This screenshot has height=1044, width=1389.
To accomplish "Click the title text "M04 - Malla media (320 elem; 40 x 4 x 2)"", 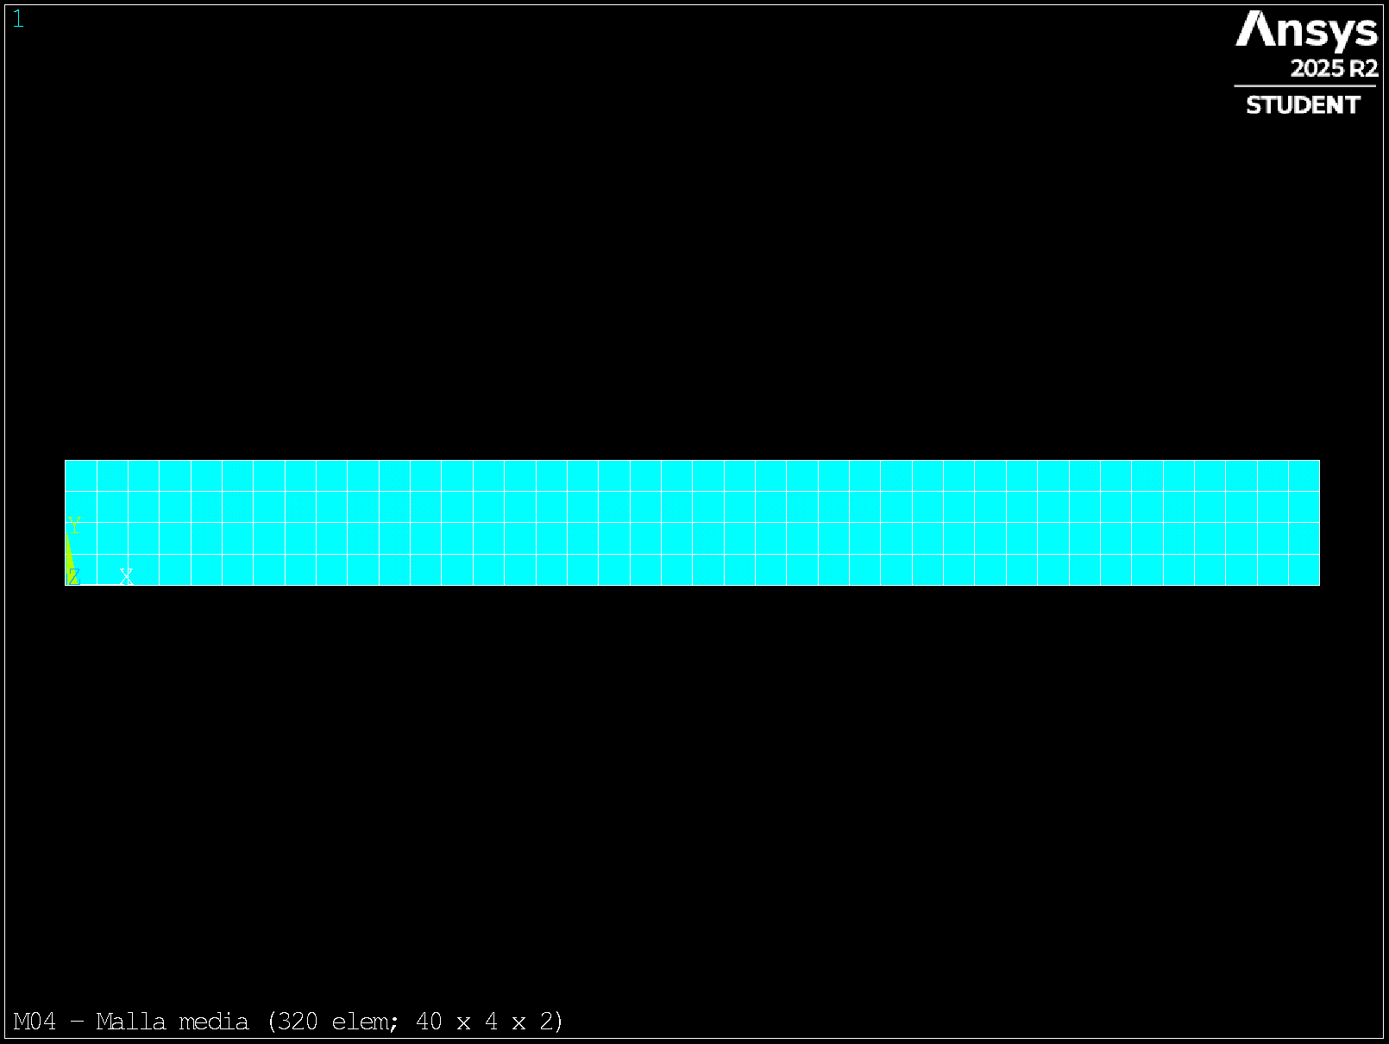I will 288,1022.
